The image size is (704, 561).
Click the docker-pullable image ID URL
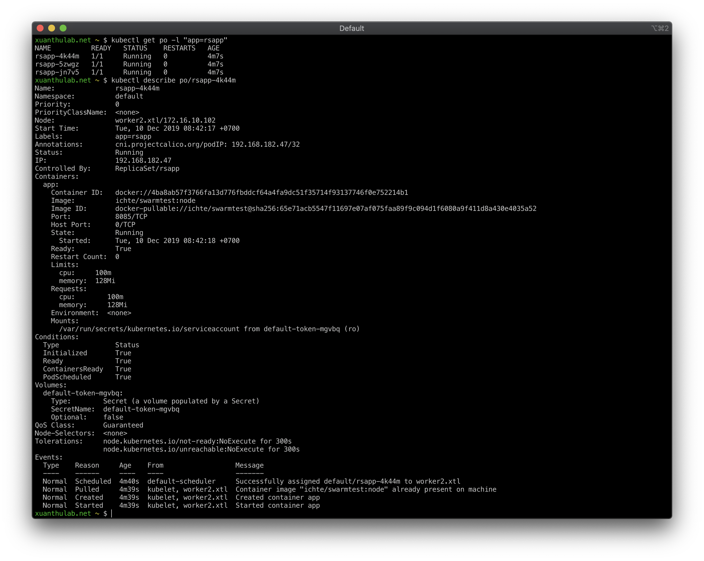[326, 209]
